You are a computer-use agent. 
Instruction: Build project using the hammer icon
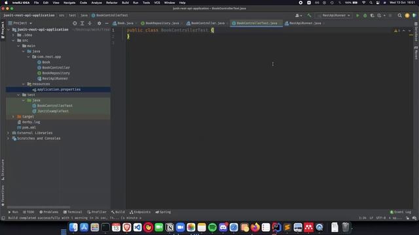pyautogui.click(x=309, y=16)
